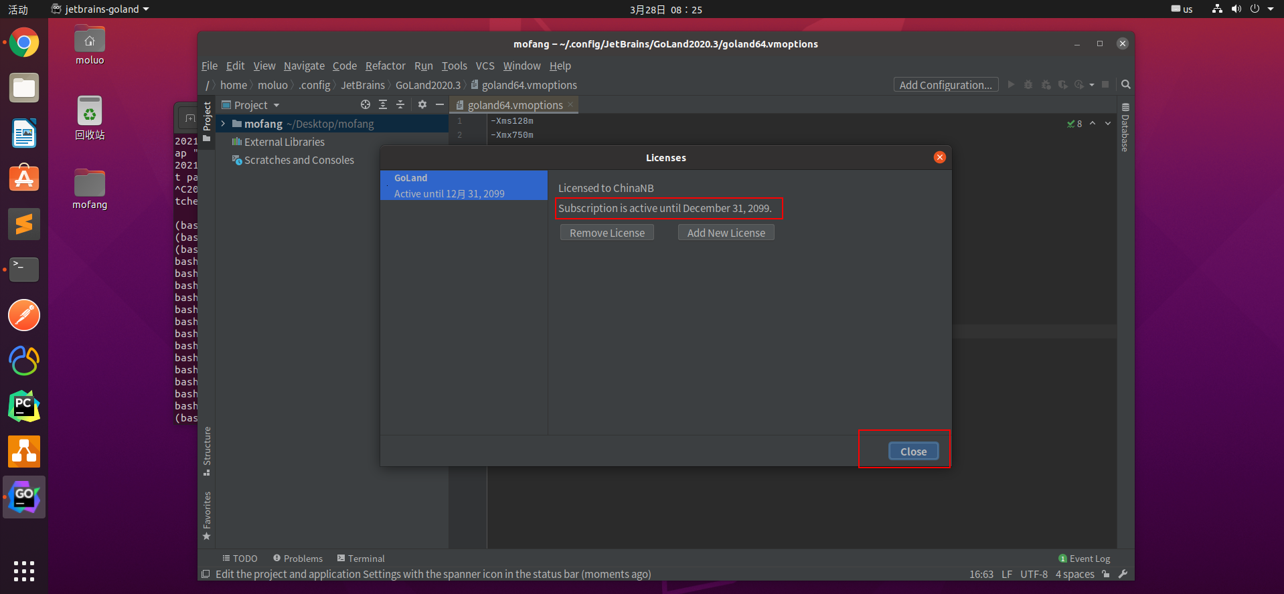Expand the mofang project tree node
This screenshot has height=594, width=1284.
(x=223, y=124)
